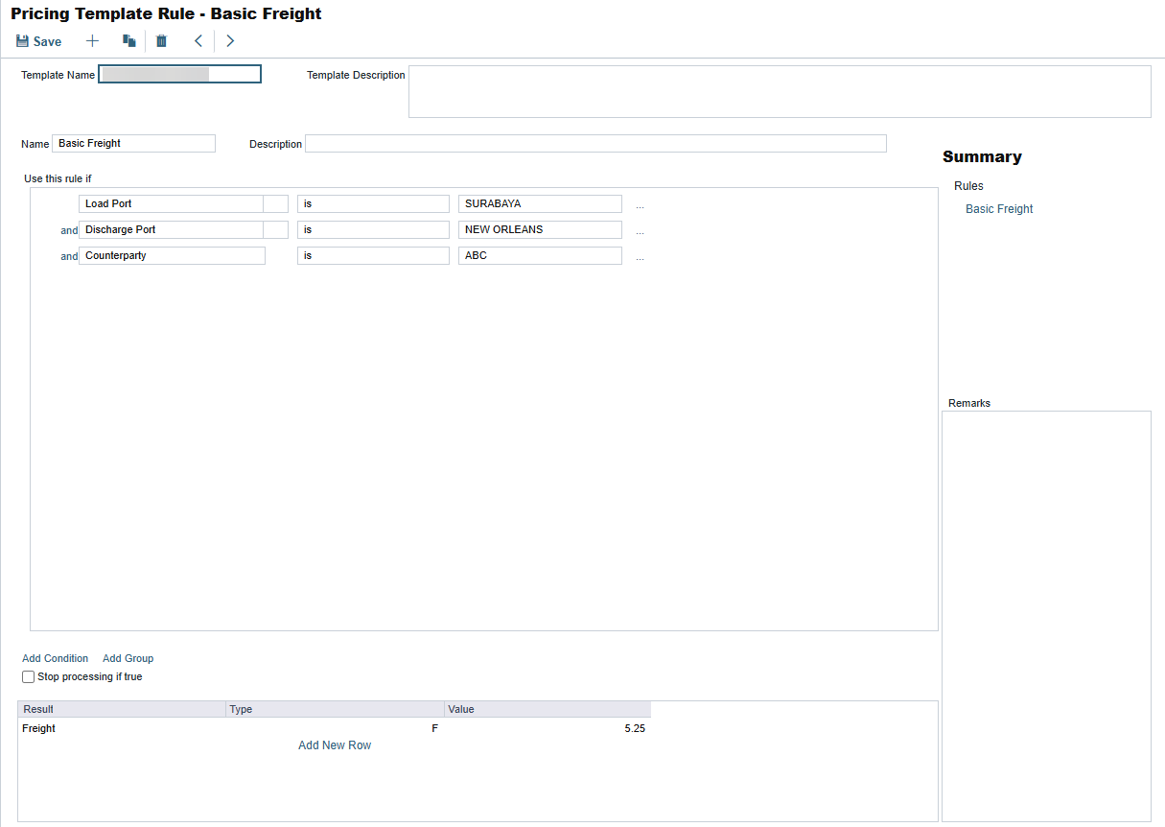
Task: Open the Load Port field dropdown
Action: [x=275, y=204]
